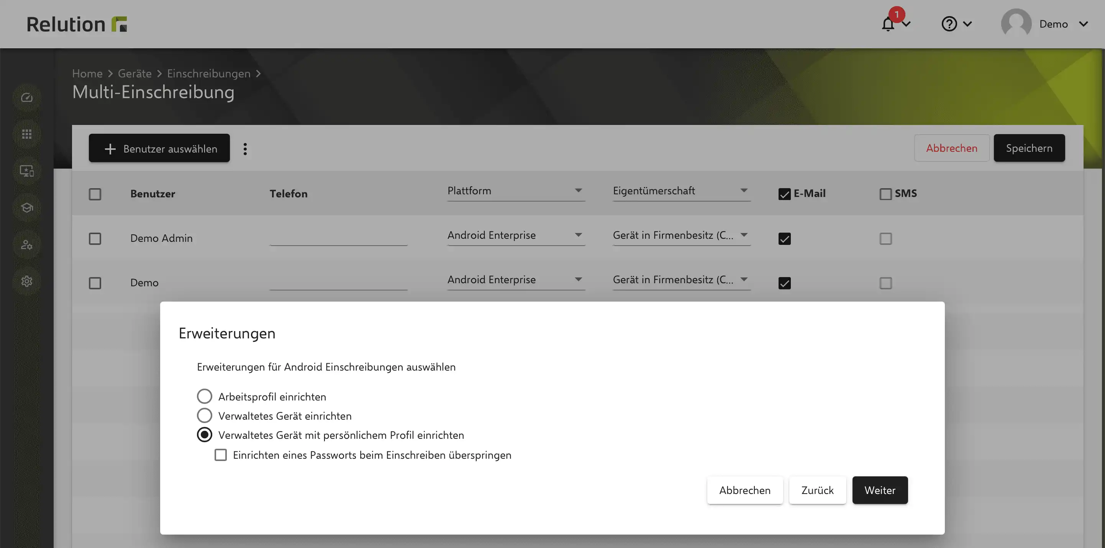The height and width of the screenshot is (548, 1105).
Task: Open the three-dot more options menu
Action: tap(245, 149)
